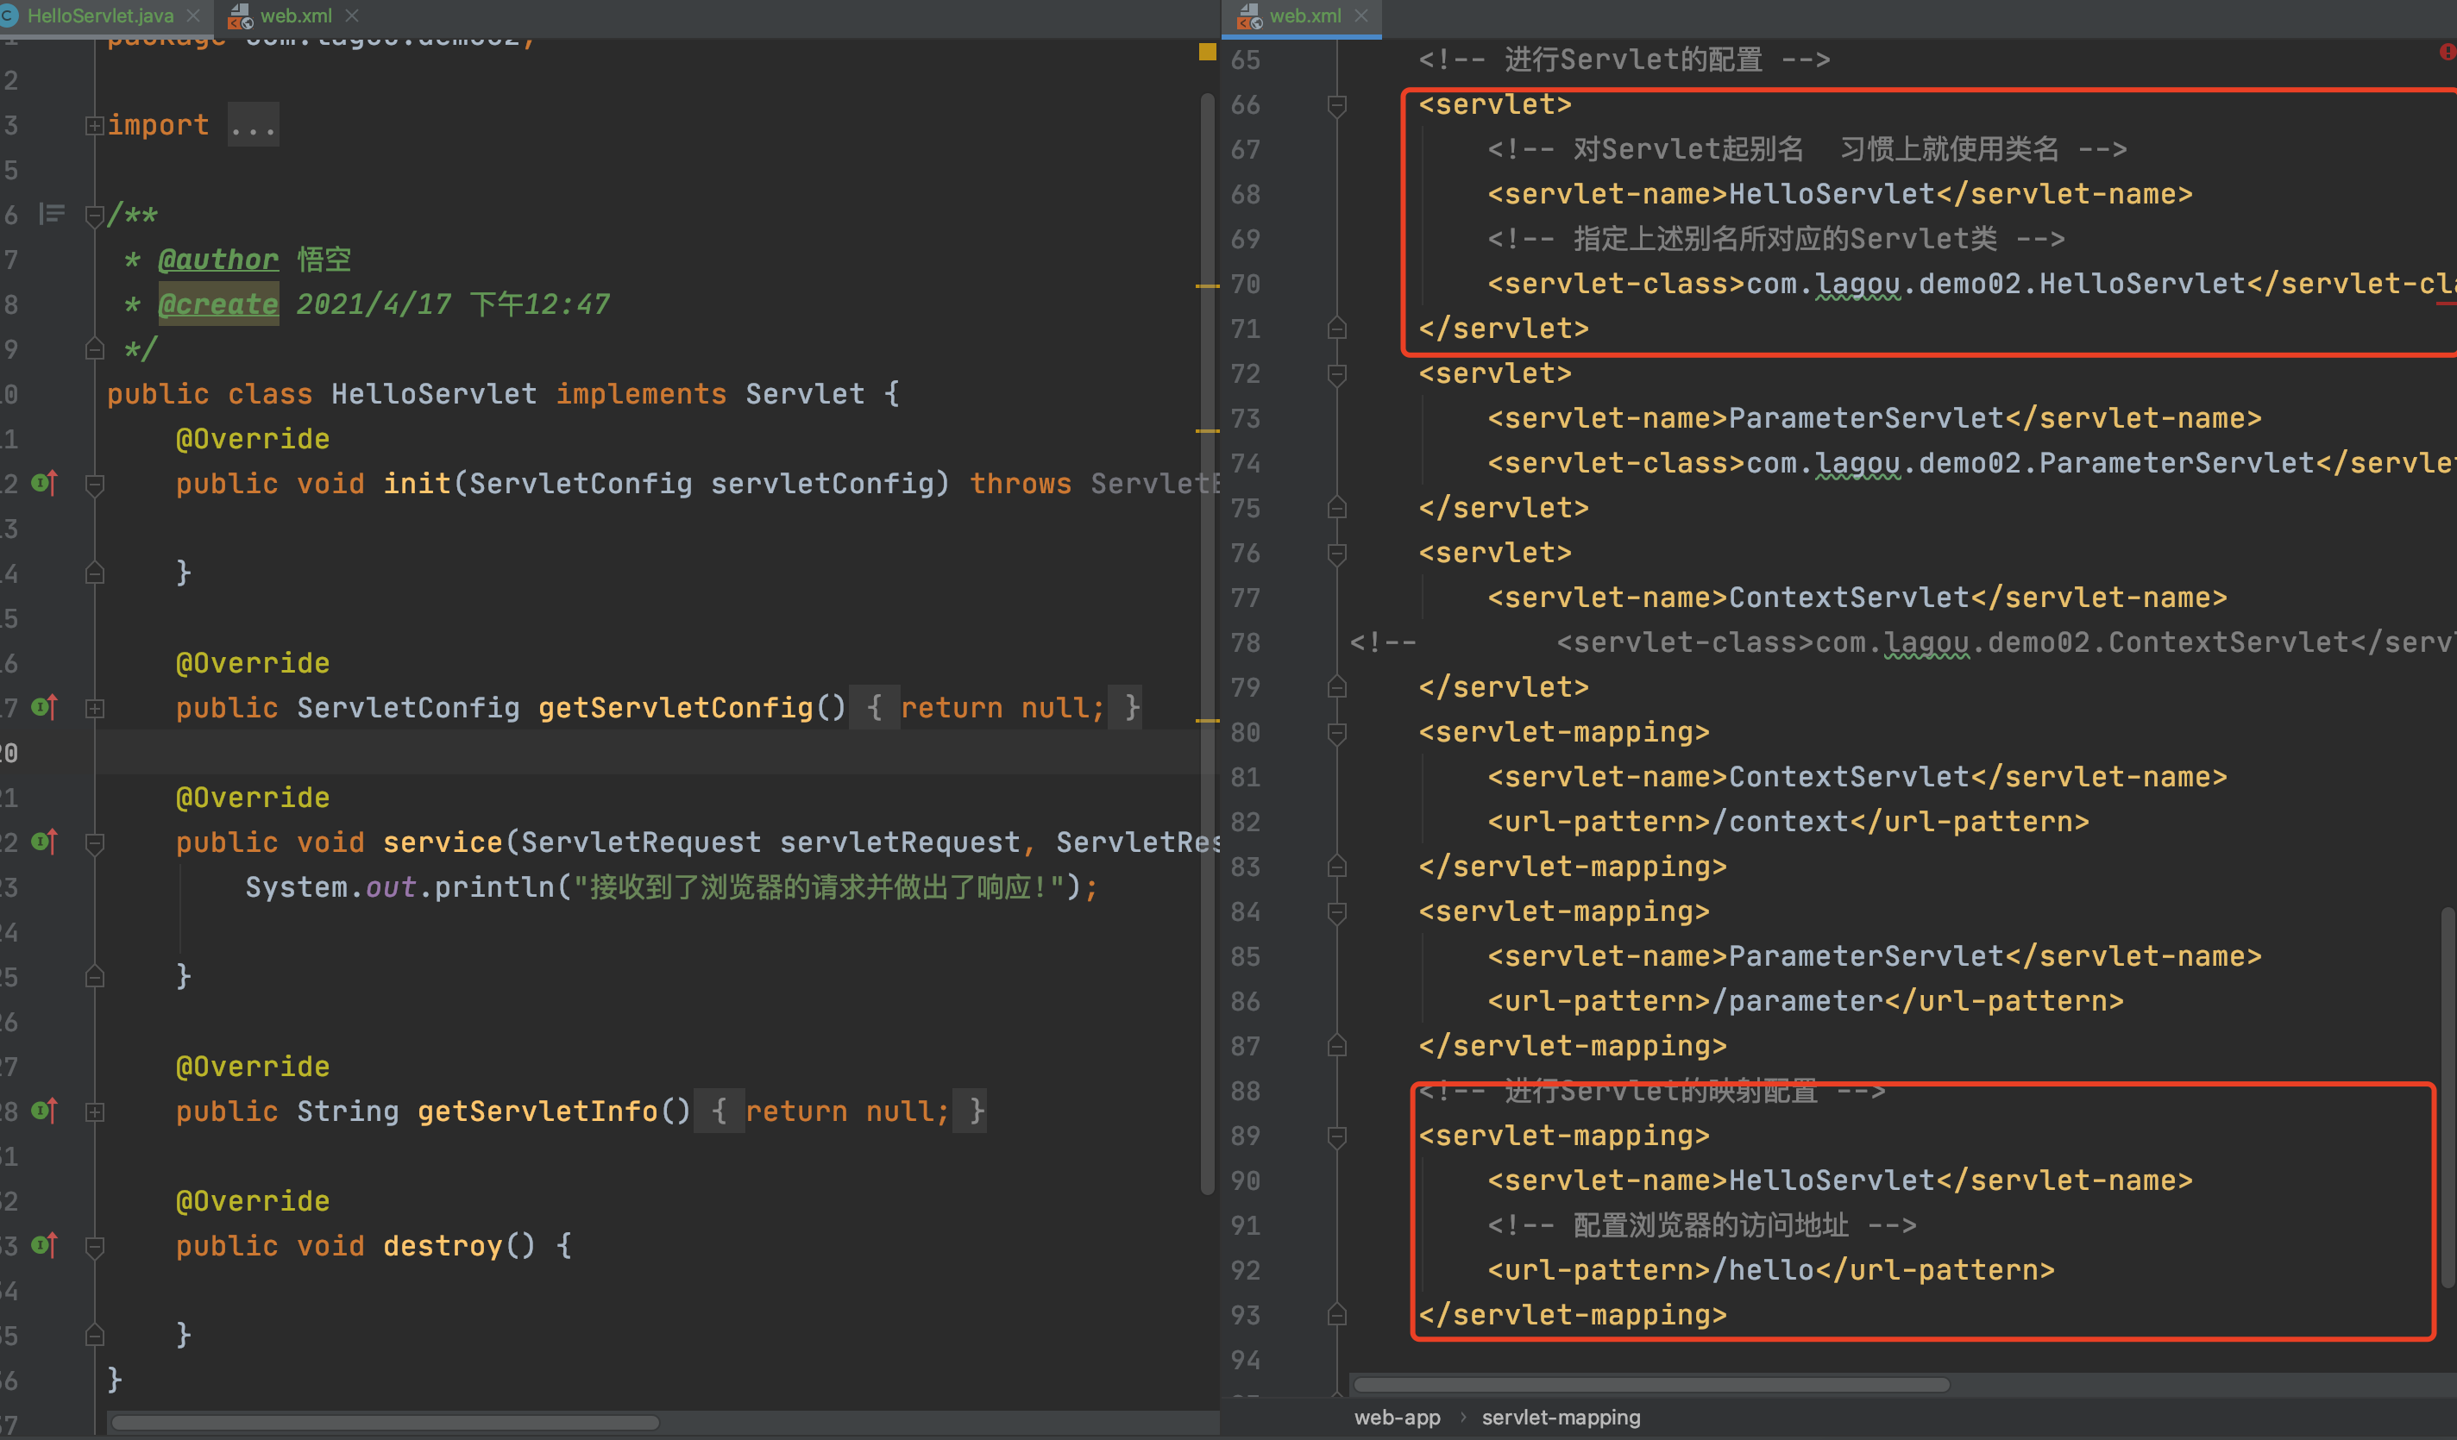
Task: Switch to HelloServlet.java tab in left editor
Action: coord(99,16)
